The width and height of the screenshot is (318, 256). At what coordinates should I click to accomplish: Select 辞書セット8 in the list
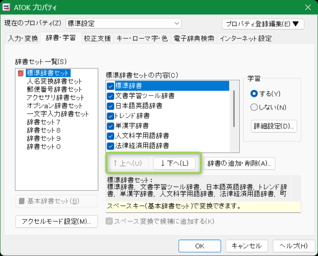click(43, 130)
